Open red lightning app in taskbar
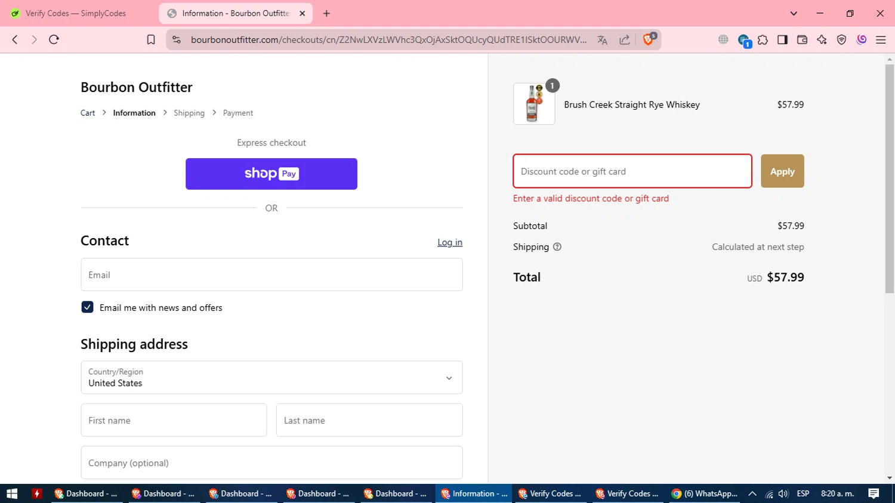 [37, 493]
